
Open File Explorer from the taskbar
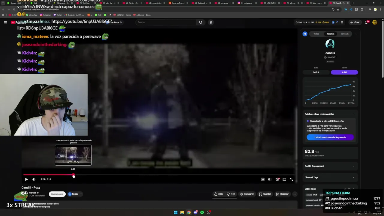click(182, 212)
